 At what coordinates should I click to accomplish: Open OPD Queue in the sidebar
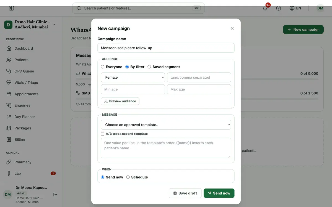(31, 71)
